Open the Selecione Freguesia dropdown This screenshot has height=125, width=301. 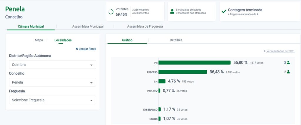point(53,100)
